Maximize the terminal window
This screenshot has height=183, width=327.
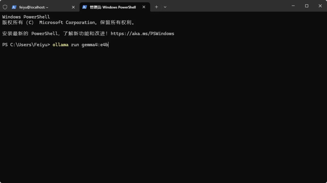click(306, 6)
